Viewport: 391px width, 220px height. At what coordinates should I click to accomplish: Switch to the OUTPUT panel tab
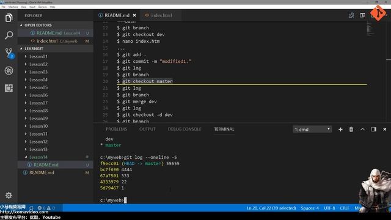click(147, 129)
